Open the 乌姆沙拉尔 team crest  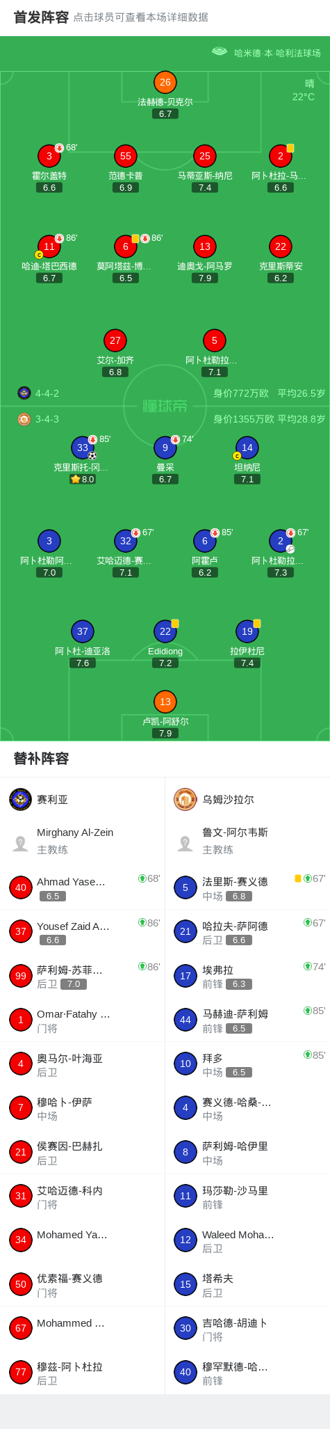pyautogui.click(x=185, y=799)
